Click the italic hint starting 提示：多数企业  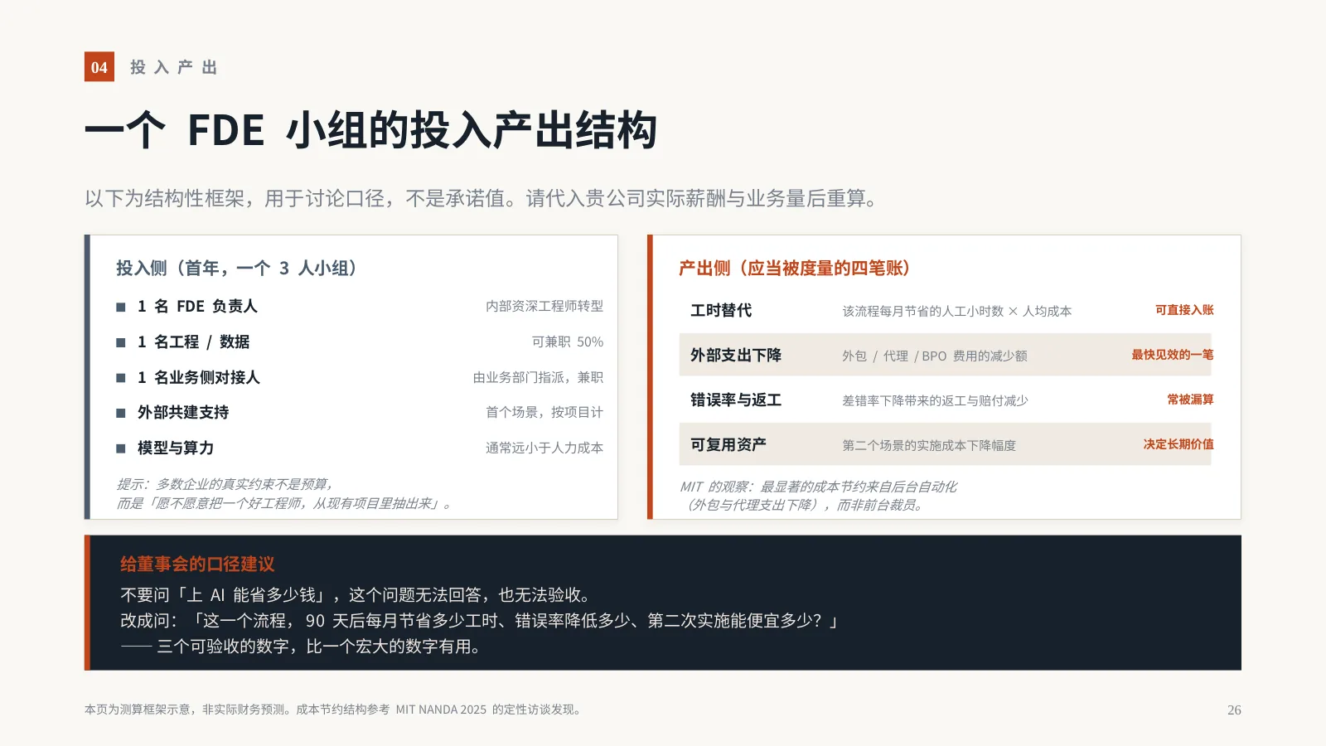click(x=225, y=485)
